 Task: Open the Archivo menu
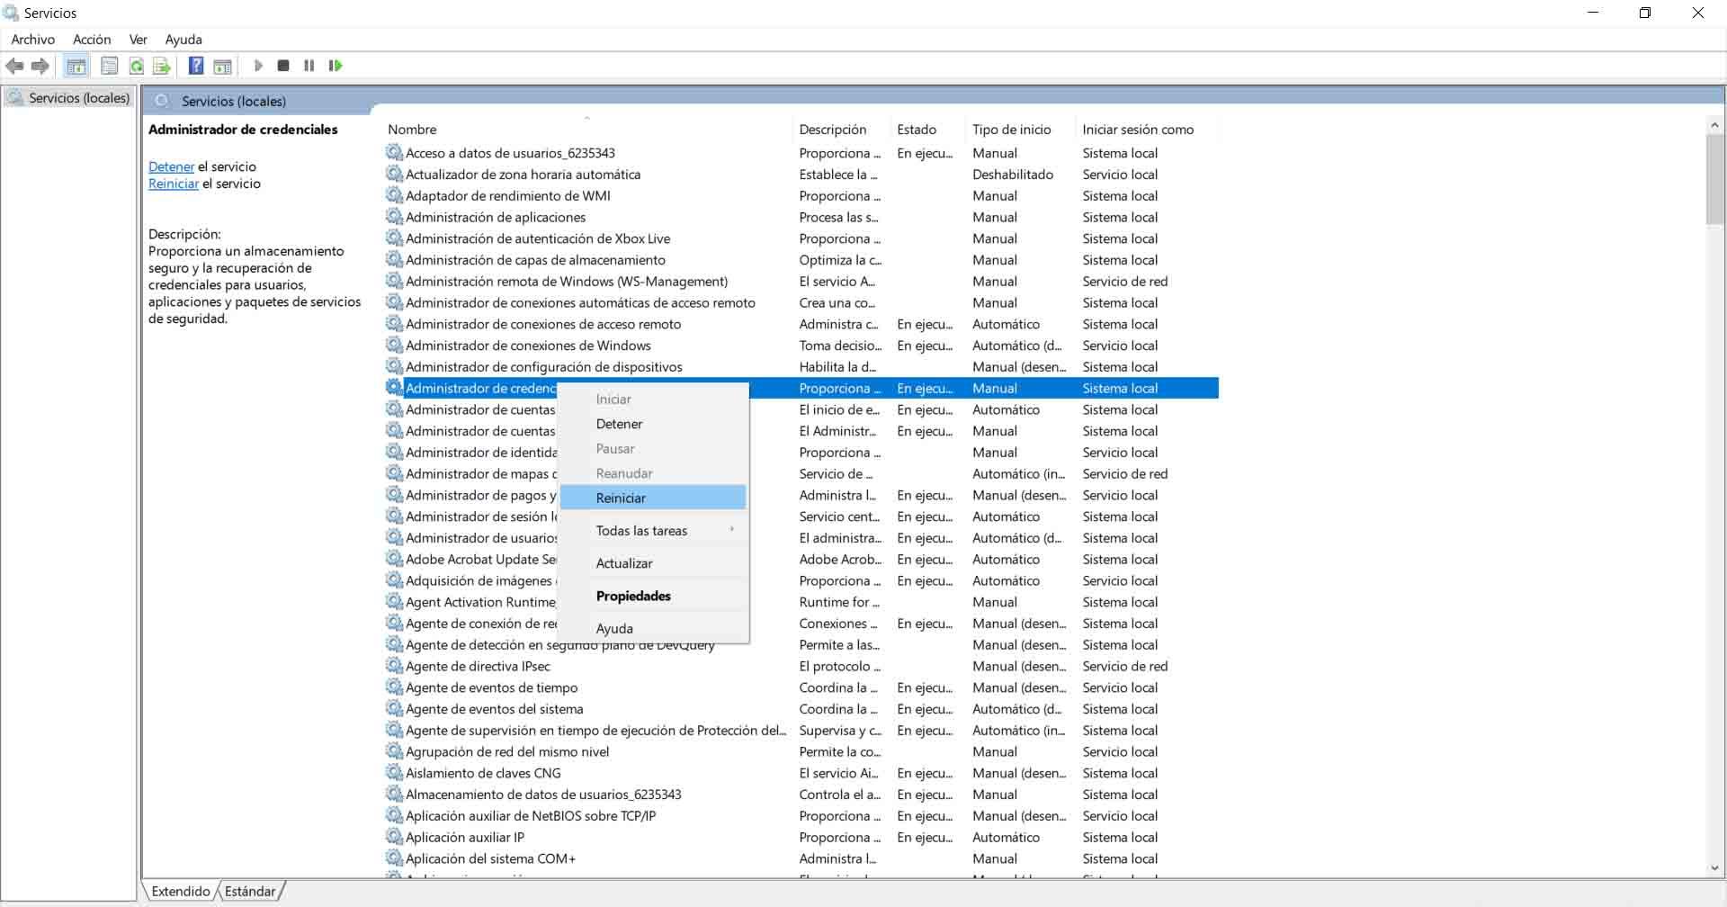click(33, 40)
